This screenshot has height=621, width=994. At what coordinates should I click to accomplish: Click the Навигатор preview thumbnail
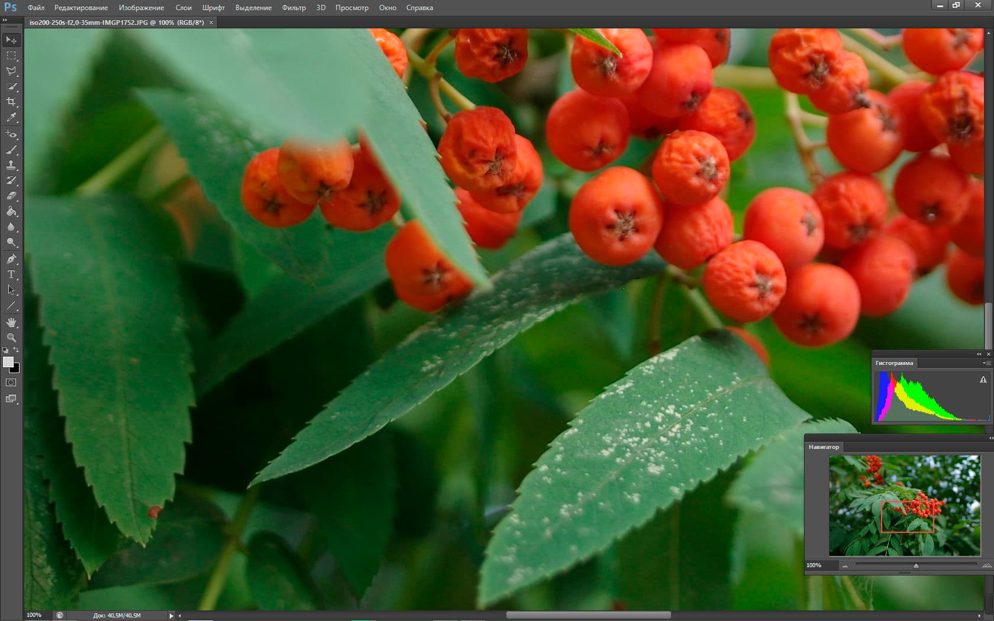[x=904, y=506]
